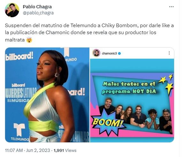The image size is (182, 157).
Task: Open the 11:07 AM · Jun 2, 2023 timestamp
Action: (27, 150)
